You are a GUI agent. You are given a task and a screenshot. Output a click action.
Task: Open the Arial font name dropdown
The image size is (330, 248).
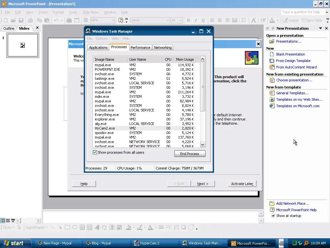click(x=168, y=20)
